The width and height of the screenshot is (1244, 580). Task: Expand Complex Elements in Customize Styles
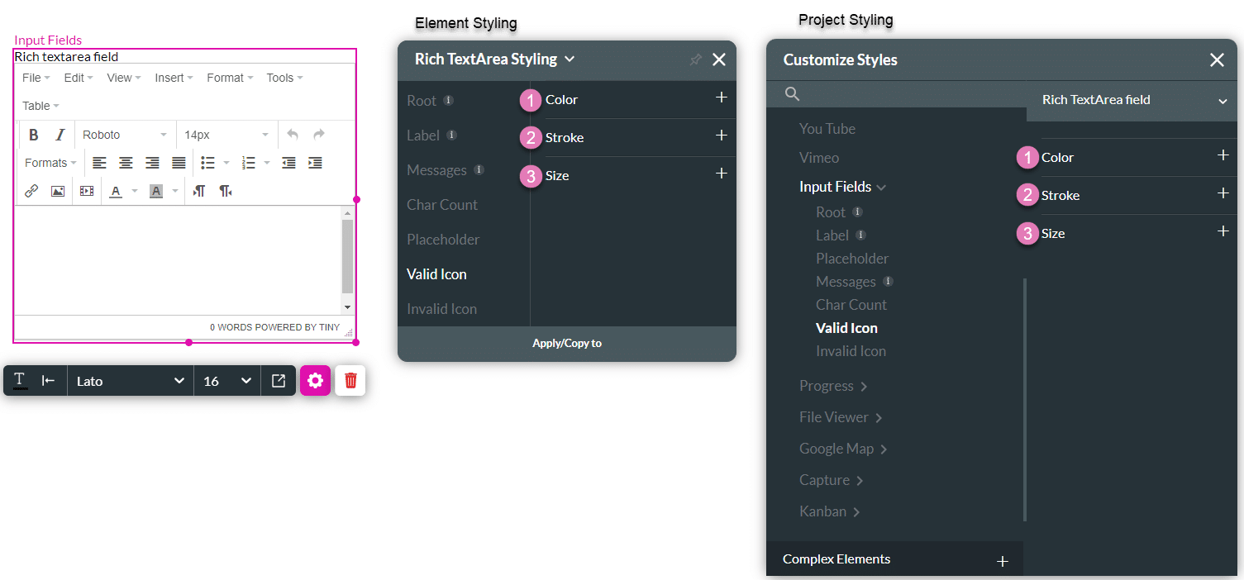[1002, 559]
